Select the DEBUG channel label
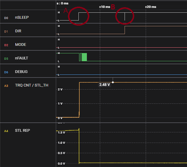187x167 pixels. (x=21, y=72)
